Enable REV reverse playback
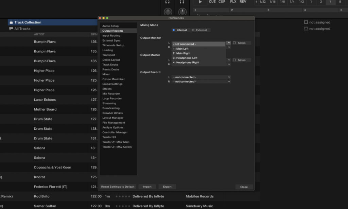 coord(243,2)
